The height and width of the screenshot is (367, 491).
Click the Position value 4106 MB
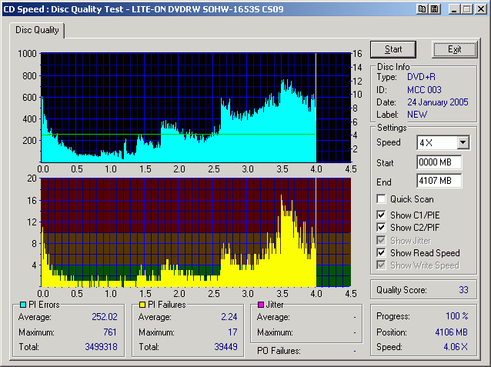click(451, 332)
